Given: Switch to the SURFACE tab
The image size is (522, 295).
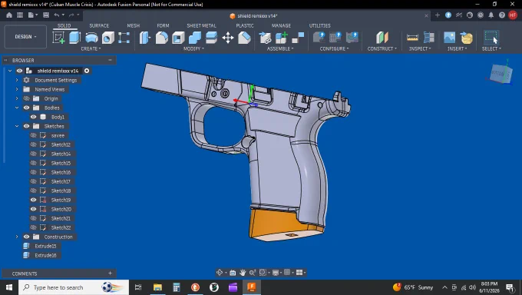Looking at the screenshot, I should tap(99, 25).
